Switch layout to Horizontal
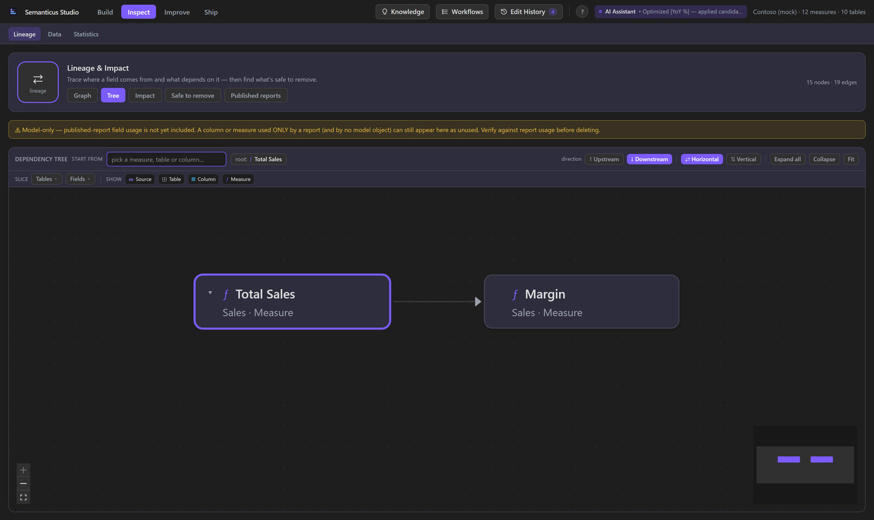 pyautogui.click(x=702, y=159)
